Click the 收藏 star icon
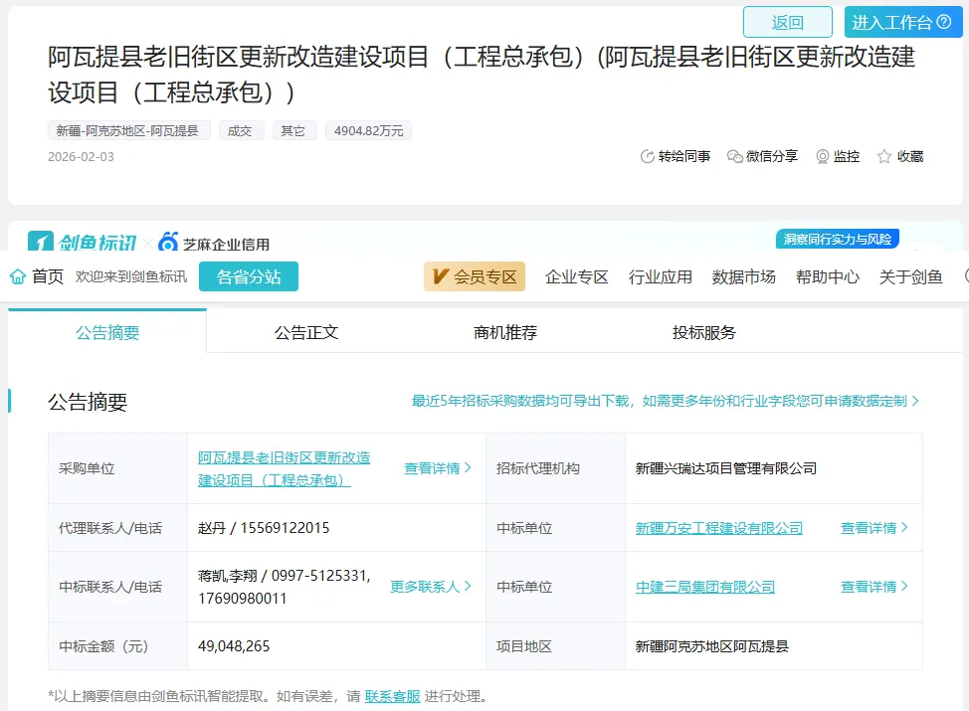Viewport: 969px width, 711px height. [883, 156]
